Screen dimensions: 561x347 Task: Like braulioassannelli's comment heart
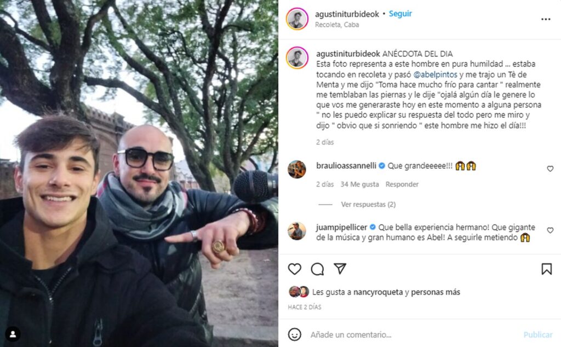coord(550,169)
